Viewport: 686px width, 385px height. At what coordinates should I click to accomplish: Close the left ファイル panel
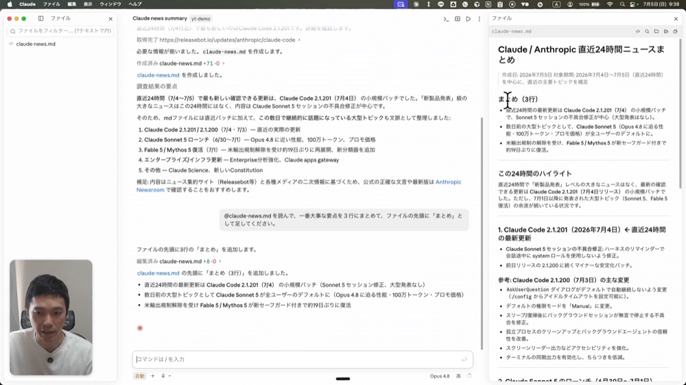tap(110, 18)
